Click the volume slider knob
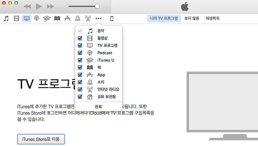 (x=97, y=6)
